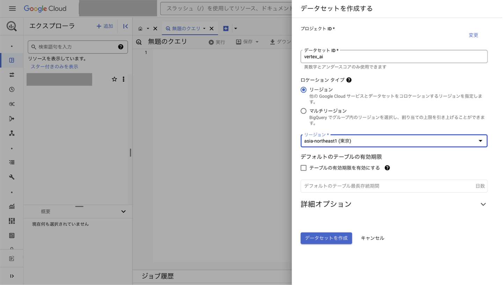503x285 pixels.
Task: Click the new query tab plus icon
Action: coord(226,29)
